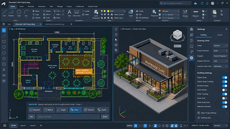Open the Insert ribbon tab
Viewport: 230px width, 129px height.
pyautogui.click(x=21, y=7)
